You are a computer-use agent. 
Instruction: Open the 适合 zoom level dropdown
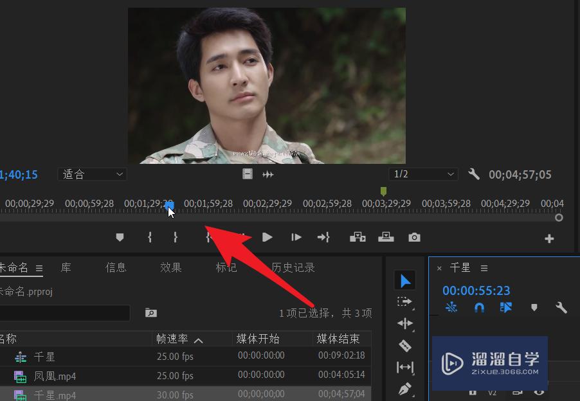tap(93, 174)
